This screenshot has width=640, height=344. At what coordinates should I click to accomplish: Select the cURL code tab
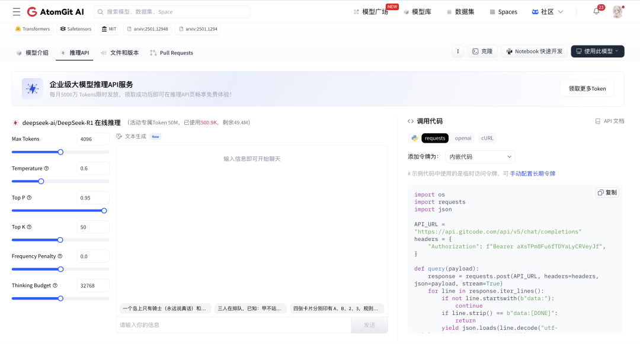click(x=487, y=138)
